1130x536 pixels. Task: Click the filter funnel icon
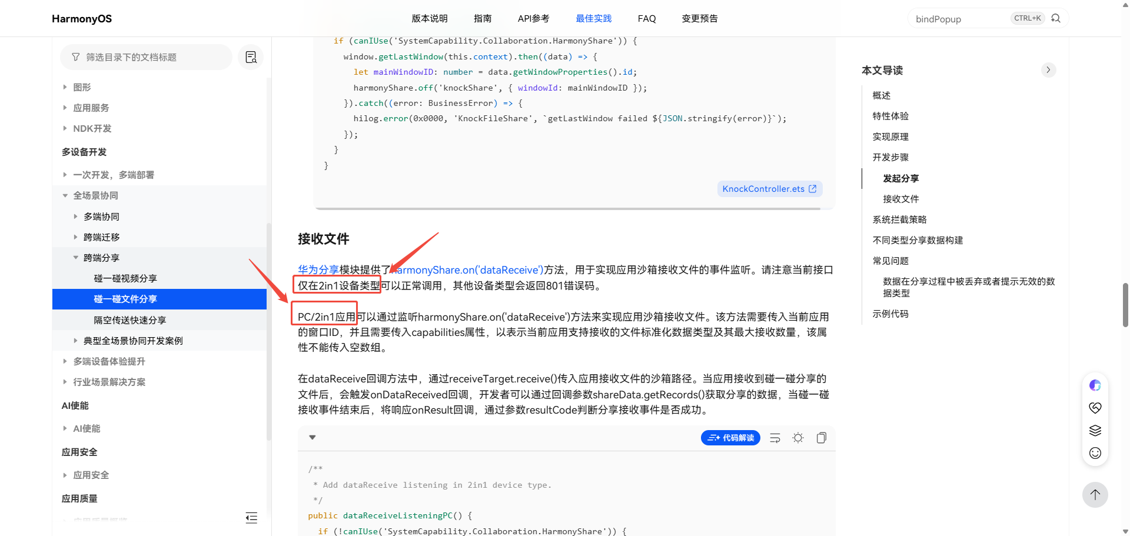coord(76,57)
